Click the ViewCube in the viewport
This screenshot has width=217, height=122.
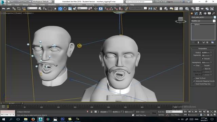pyautogui.click(x=181, y=20)
